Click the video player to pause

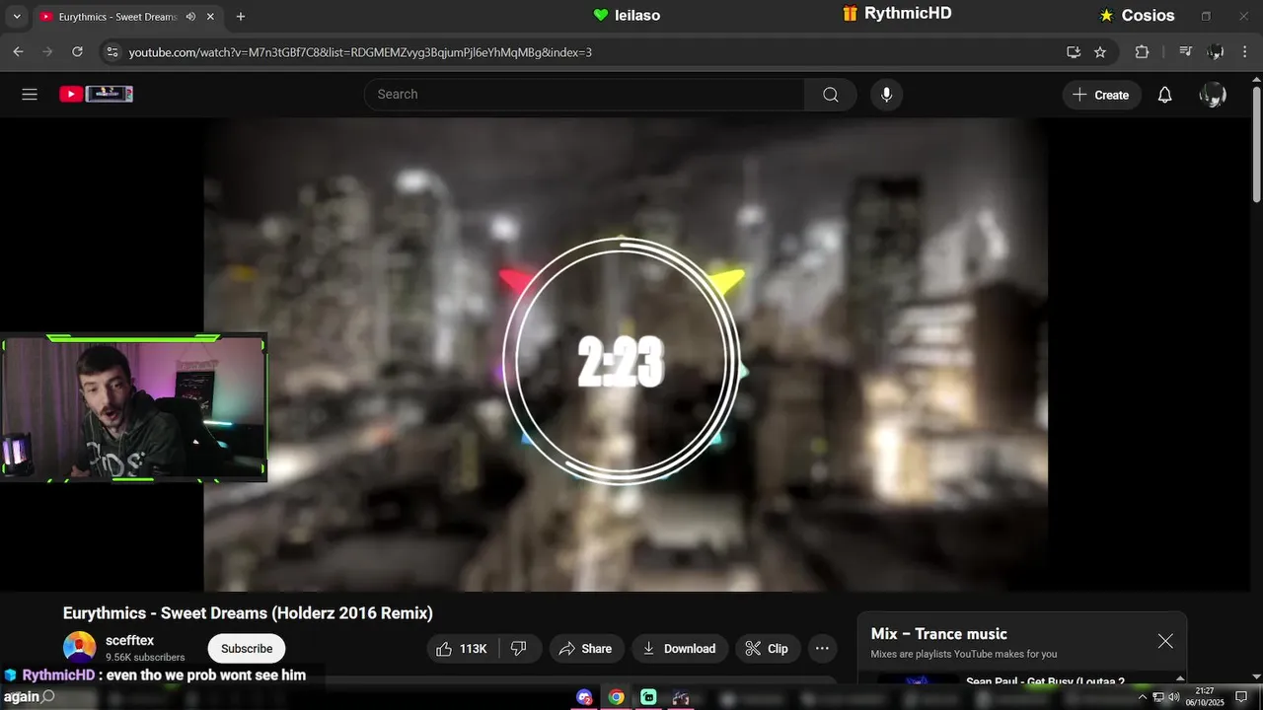pyautogui.click(x=626, y=355)
